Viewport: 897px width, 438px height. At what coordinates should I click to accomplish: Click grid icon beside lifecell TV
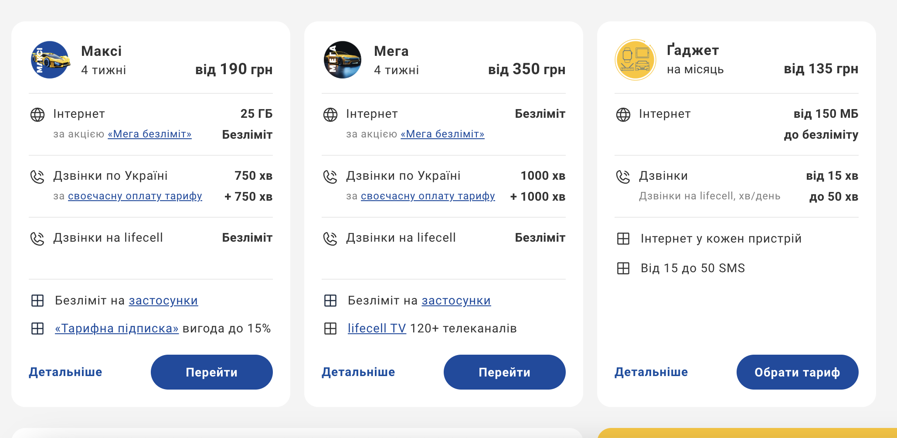pos(330,328)
